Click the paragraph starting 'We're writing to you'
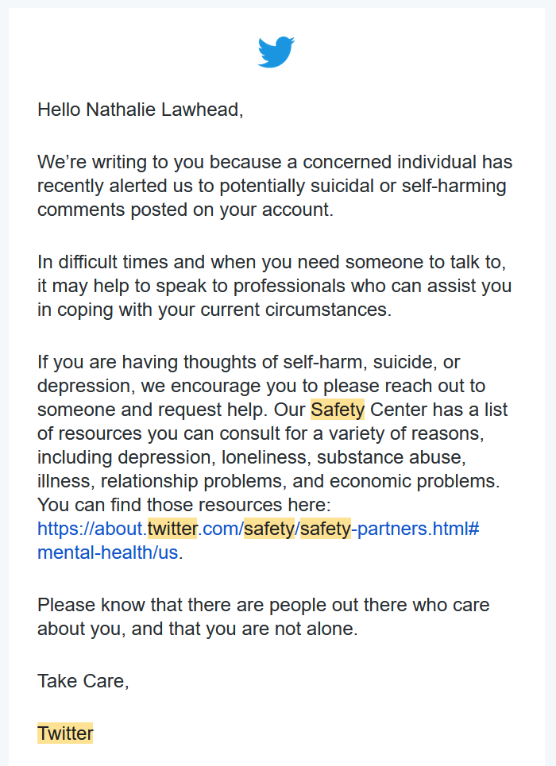This screenshot has height=766, width=556. pyautogui.click(x=274, y=186)
